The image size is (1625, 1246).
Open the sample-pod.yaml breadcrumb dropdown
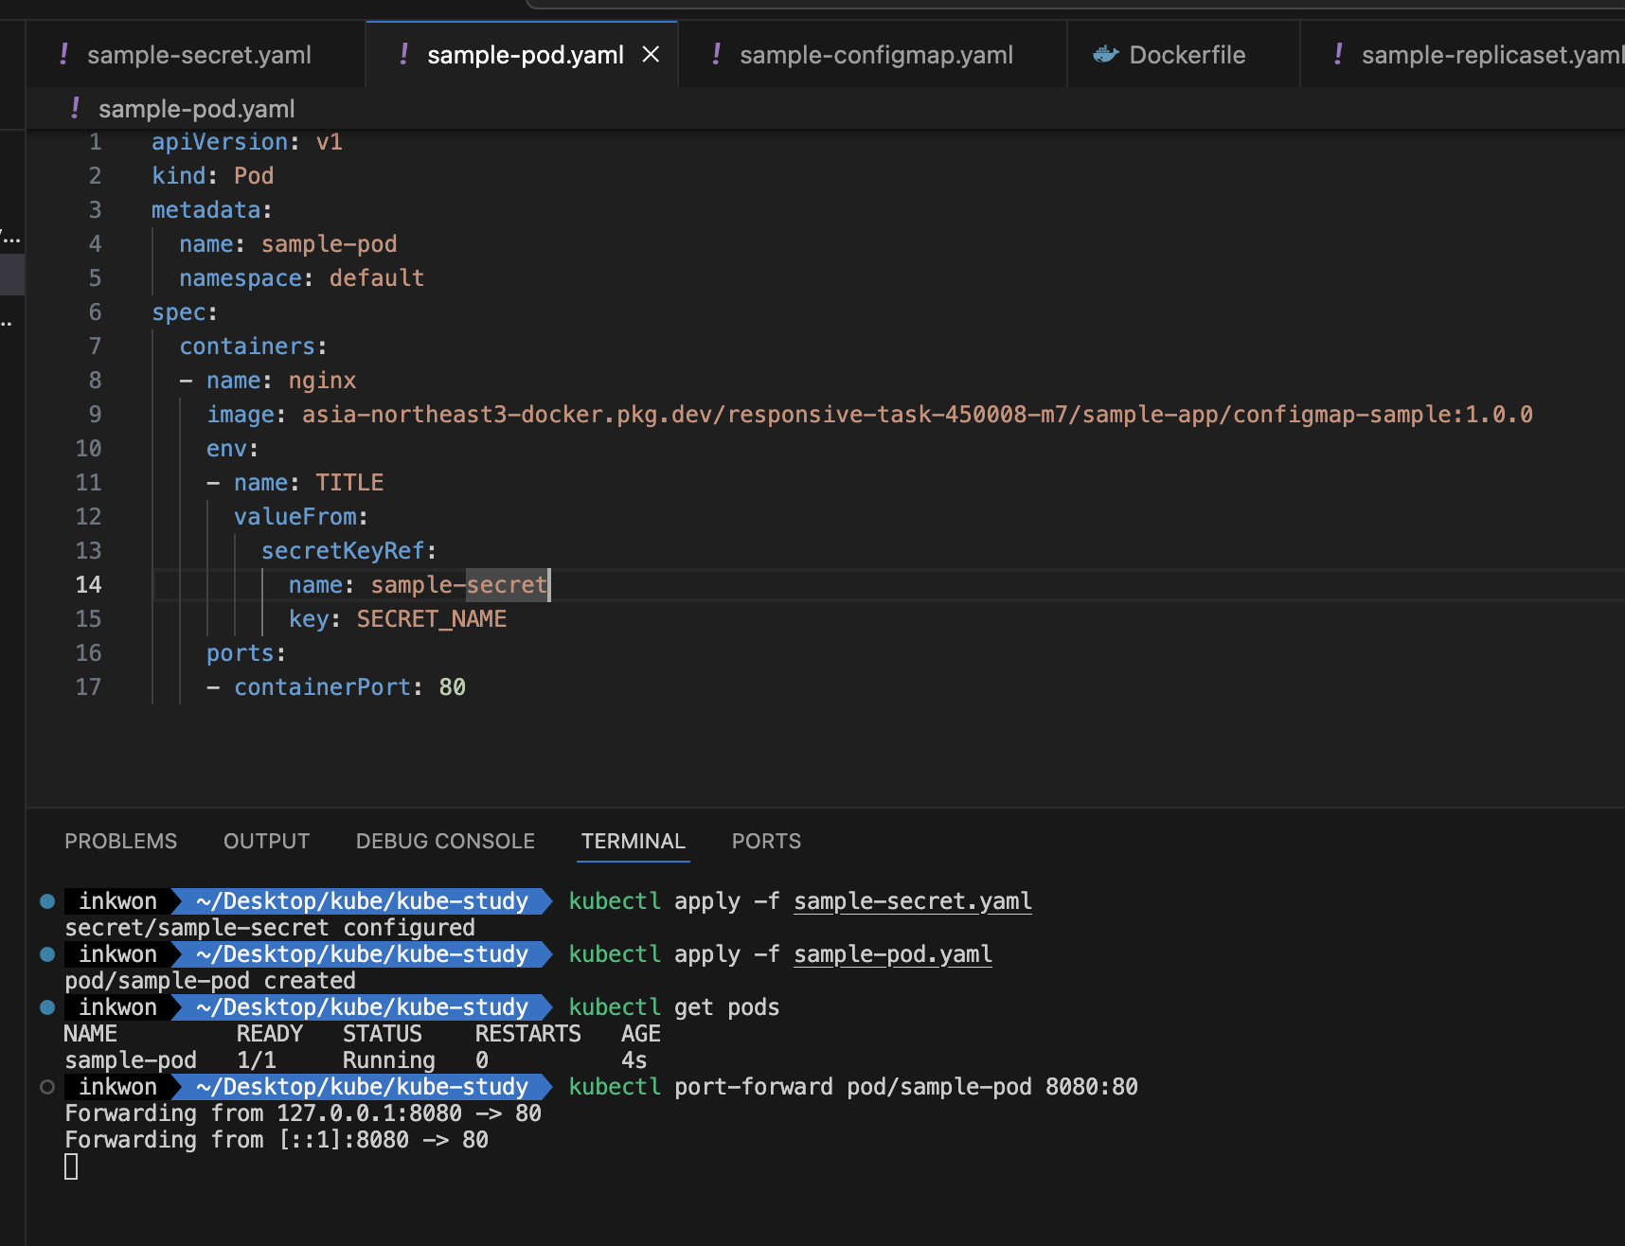[196, 109]
